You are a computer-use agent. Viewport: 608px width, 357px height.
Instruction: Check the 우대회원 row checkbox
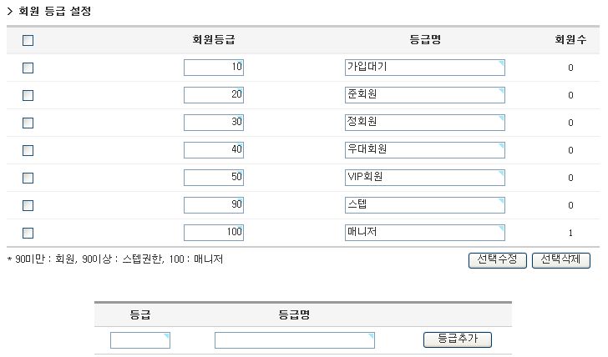click(x=28, y=150)
